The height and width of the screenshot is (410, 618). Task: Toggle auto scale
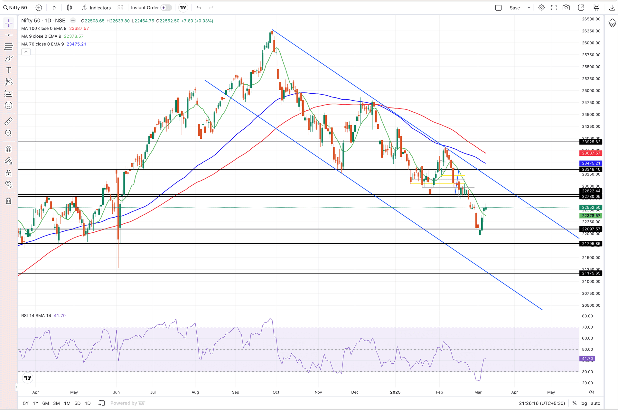tap(595, 403)
